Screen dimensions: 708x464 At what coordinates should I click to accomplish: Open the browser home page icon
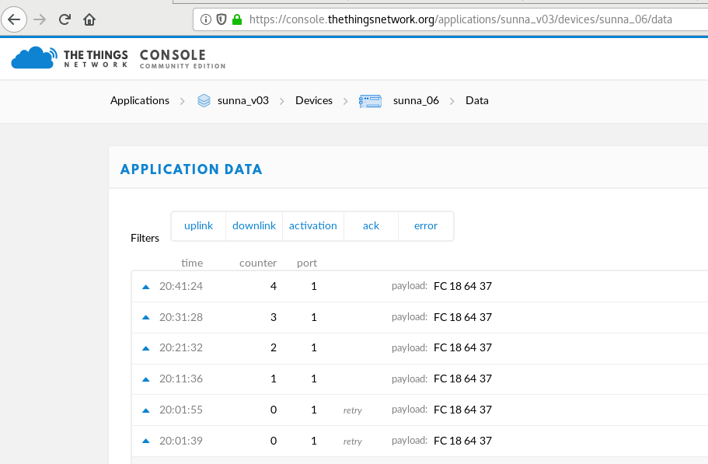[89, 19]
